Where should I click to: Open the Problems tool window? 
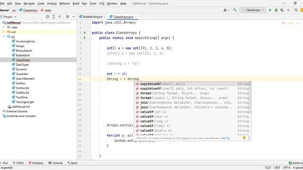[x=36, y=163]
